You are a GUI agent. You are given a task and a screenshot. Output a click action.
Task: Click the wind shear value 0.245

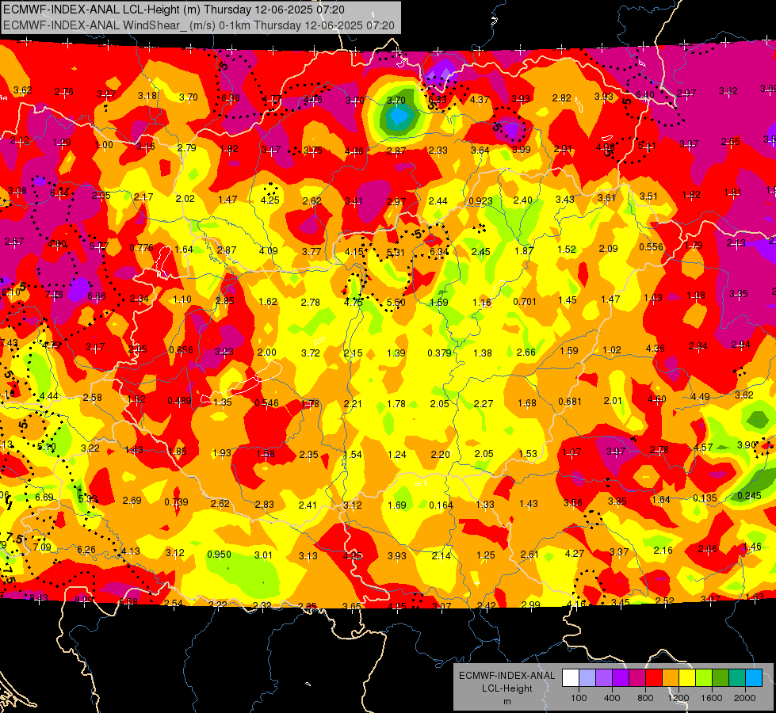(749, 496)
